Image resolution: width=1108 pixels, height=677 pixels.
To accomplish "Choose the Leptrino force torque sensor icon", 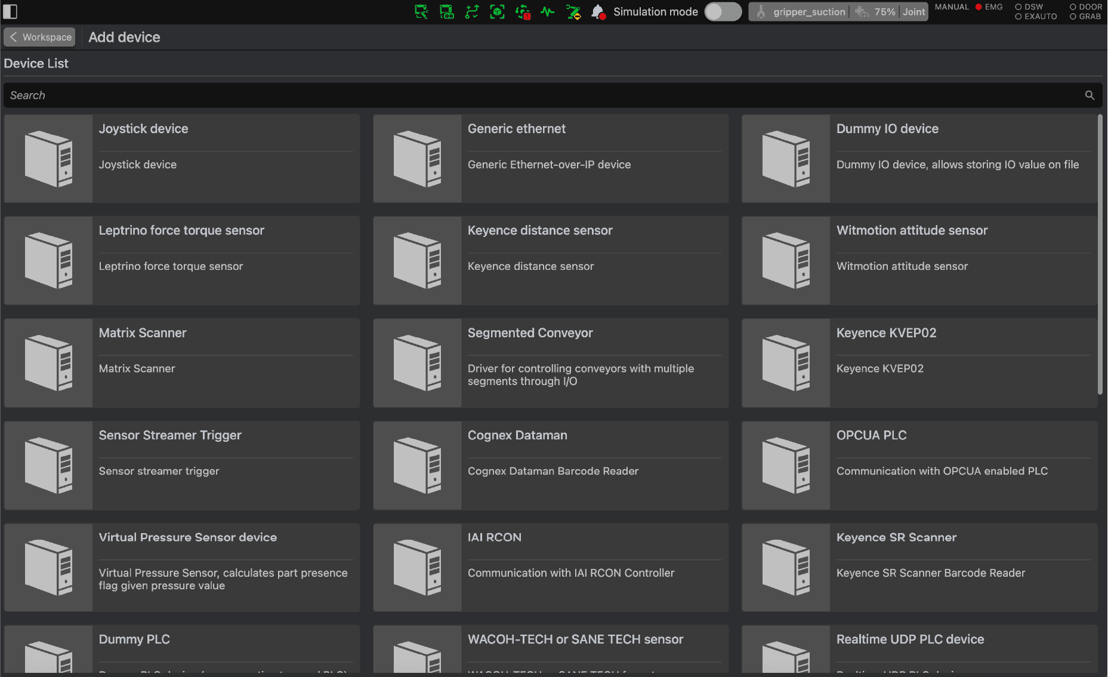I will [x=48, y=261].
